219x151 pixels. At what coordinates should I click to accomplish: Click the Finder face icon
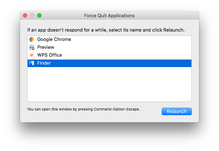pos(31,63)
